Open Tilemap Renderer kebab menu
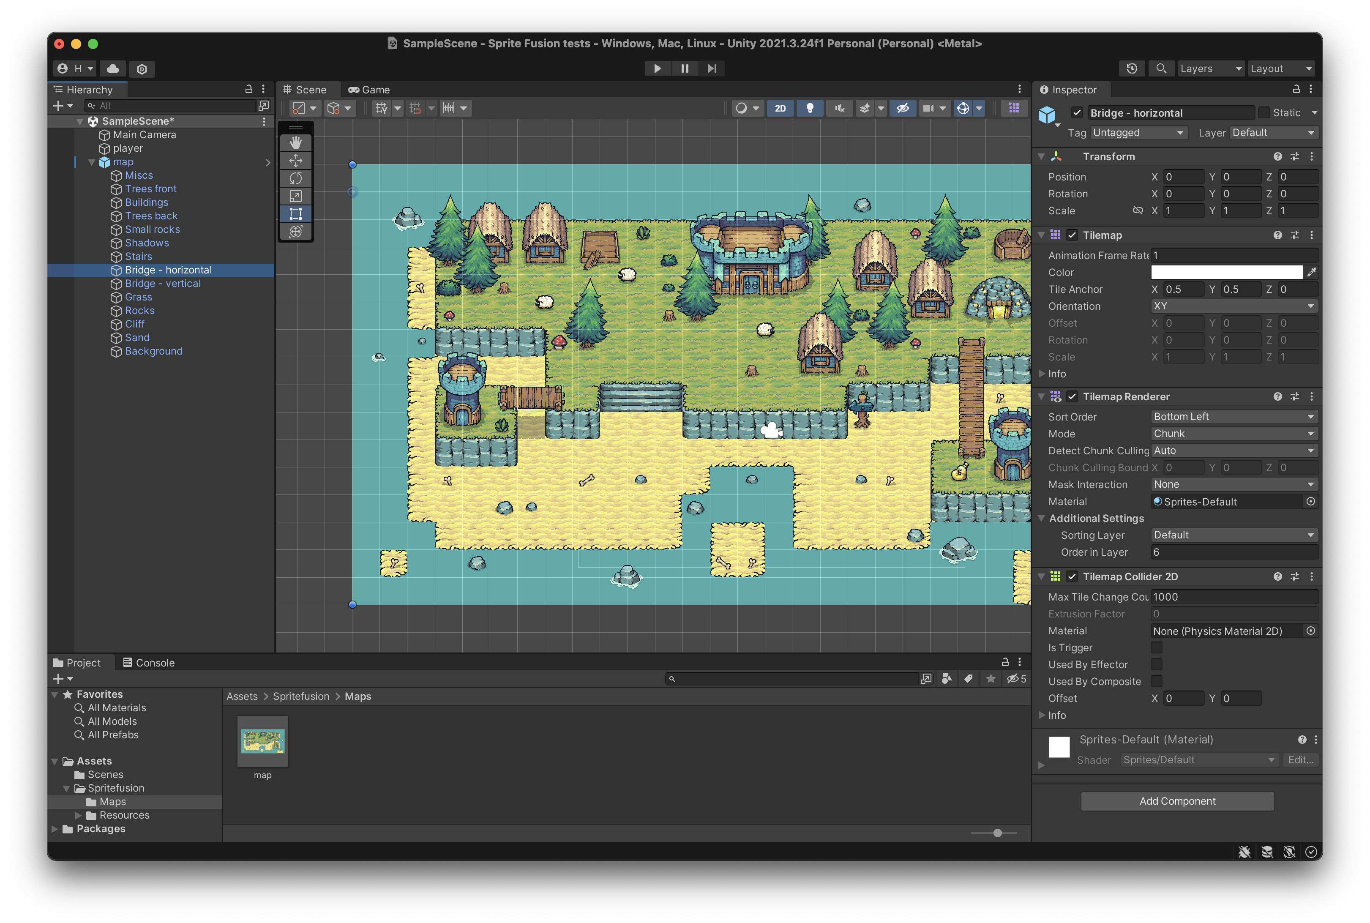The width and height of the screenshot is (1370, 923). pos(1311,397)
